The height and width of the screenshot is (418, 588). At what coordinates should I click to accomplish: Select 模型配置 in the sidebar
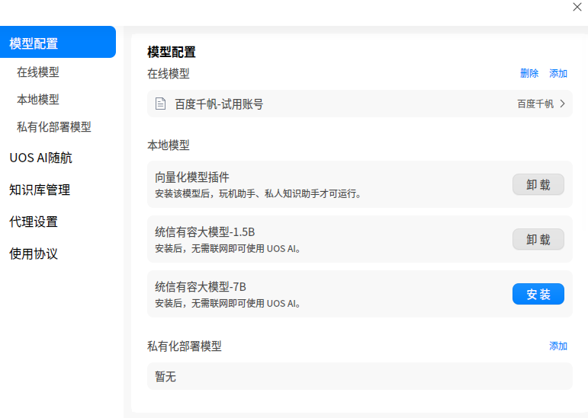click(x=58, y=42)
